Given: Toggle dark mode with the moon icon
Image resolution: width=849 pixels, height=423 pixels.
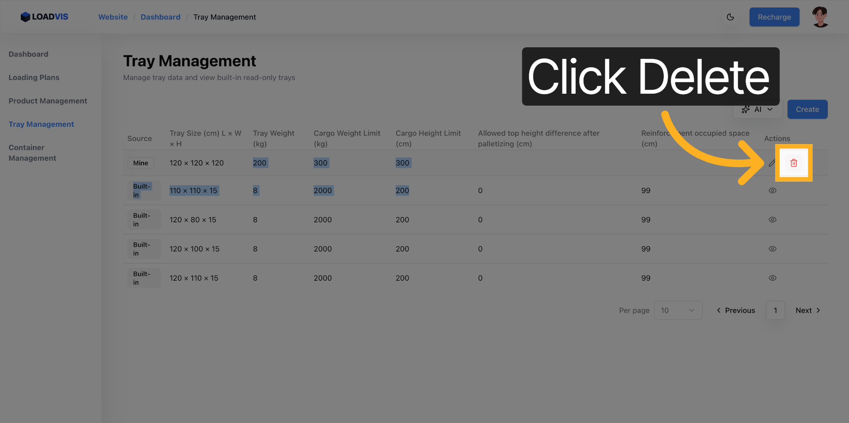Looking at the screenshot, I should coord(730,17).
